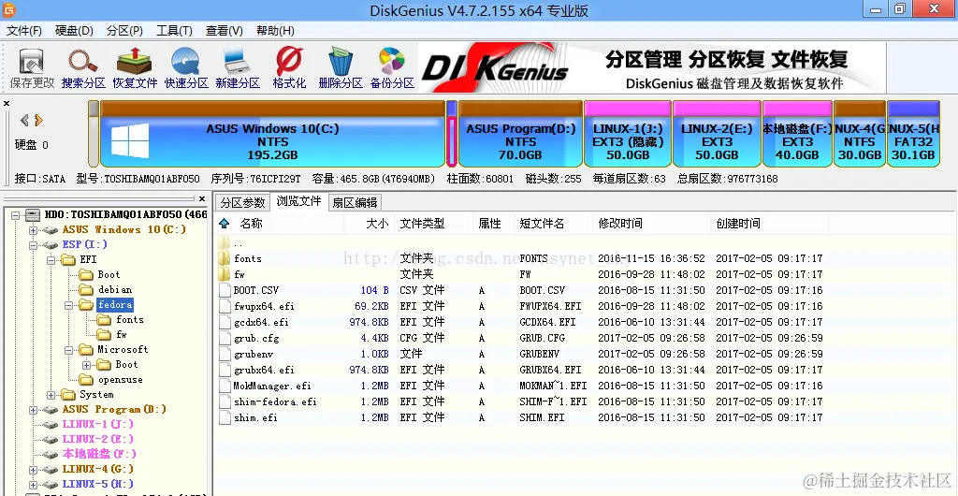Collapse the Microsoft folder node

coord(68,350)
